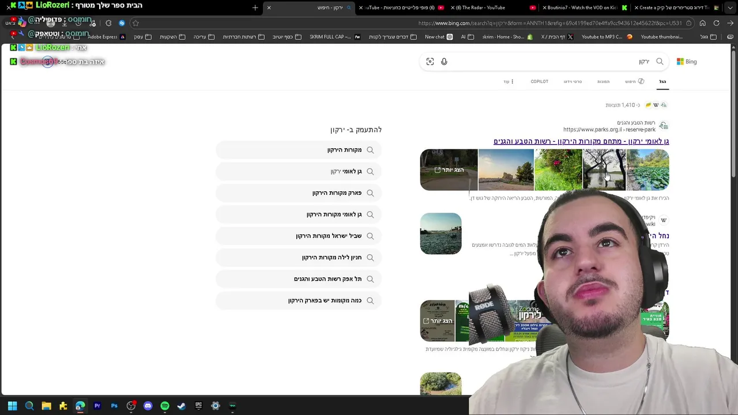Select suggestion חניון לילה מקורות הירקון
This screenshot has width=738, height=415.
tap(299, 257)
